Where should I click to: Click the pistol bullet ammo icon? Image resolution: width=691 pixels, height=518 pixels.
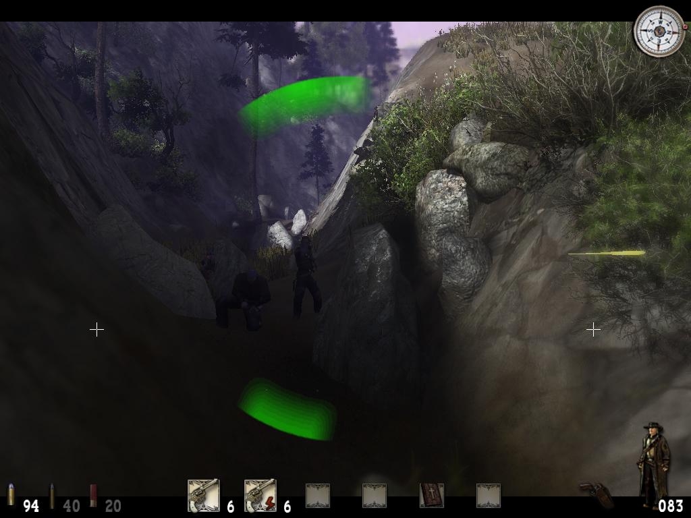[x=11, y=494]
